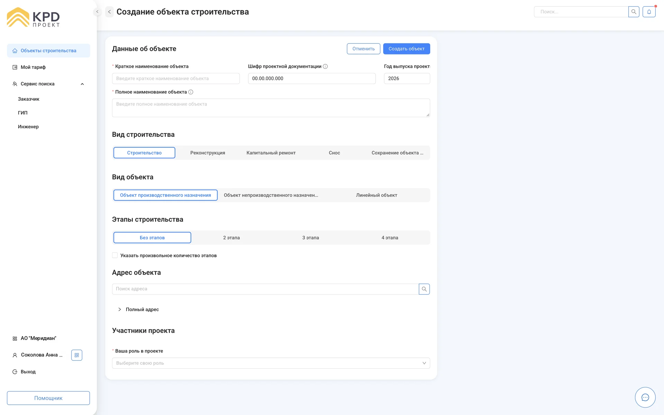Open notifications bell
Viewport: 664px width, 415px height.
point(649,12)
